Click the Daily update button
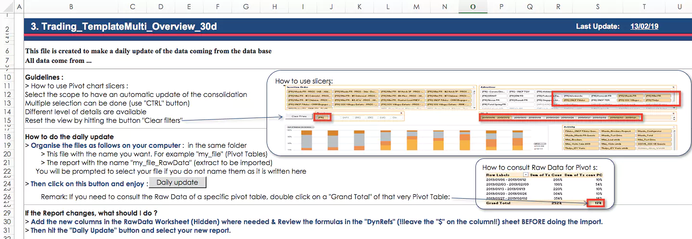 coord(177,182)
